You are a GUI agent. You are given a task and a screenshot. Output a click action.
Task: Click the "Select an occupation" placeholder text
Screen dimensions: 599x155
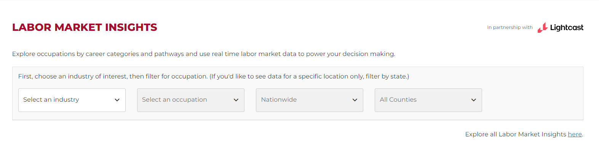pos(174,100)
